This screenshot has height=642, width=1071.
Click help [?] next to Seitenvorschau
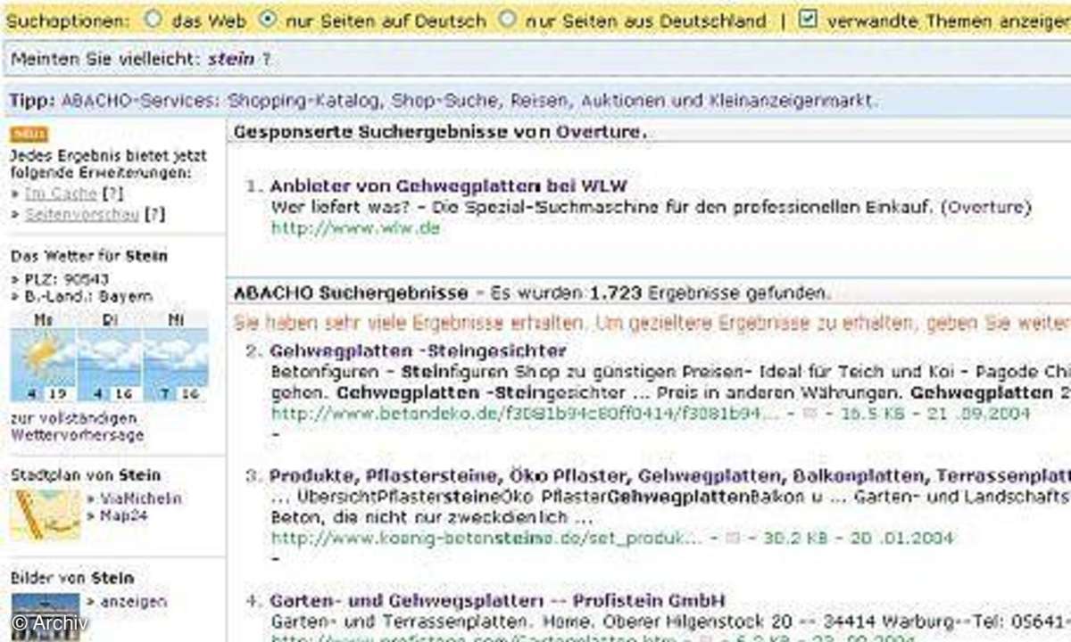tap(155, 214)
